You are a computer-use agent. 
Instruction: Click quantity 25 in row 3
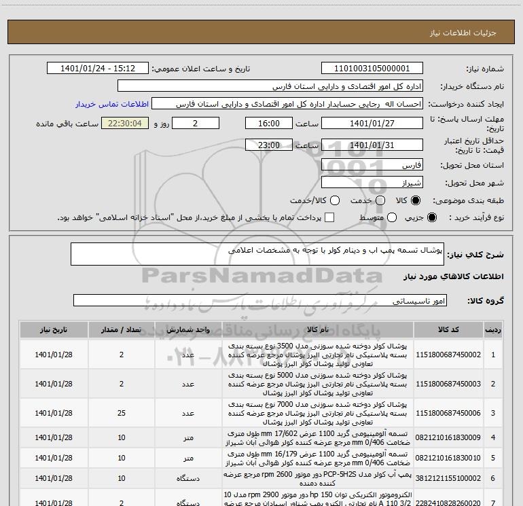pos(122,413)
